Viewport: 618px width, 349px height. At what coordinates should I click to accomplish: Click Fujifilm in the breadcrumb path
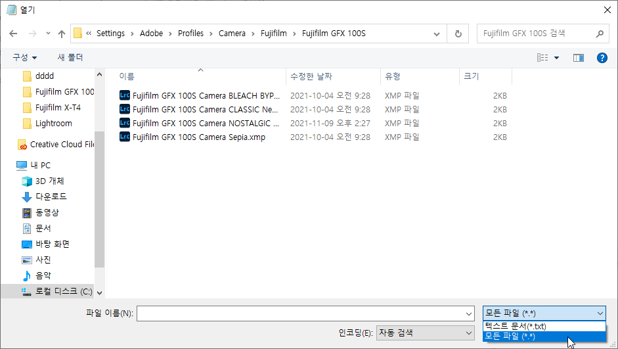tap(273, 34)
